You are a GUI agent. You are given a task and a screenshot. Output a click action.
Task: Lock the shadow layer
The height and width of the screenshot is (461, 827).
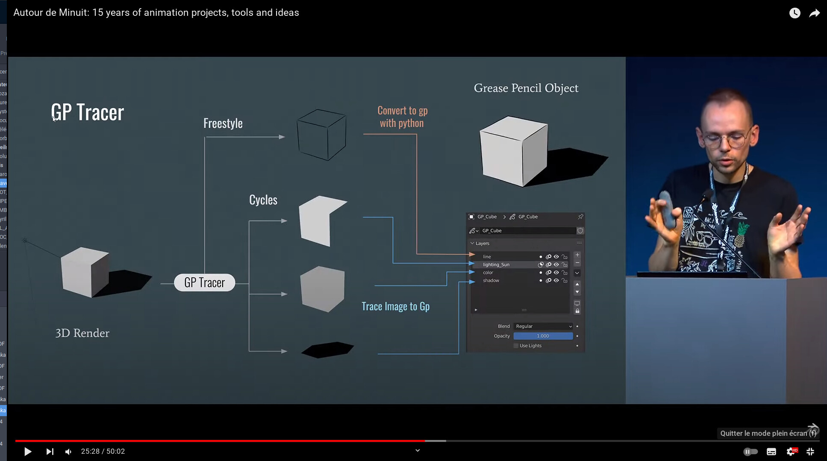565,281
